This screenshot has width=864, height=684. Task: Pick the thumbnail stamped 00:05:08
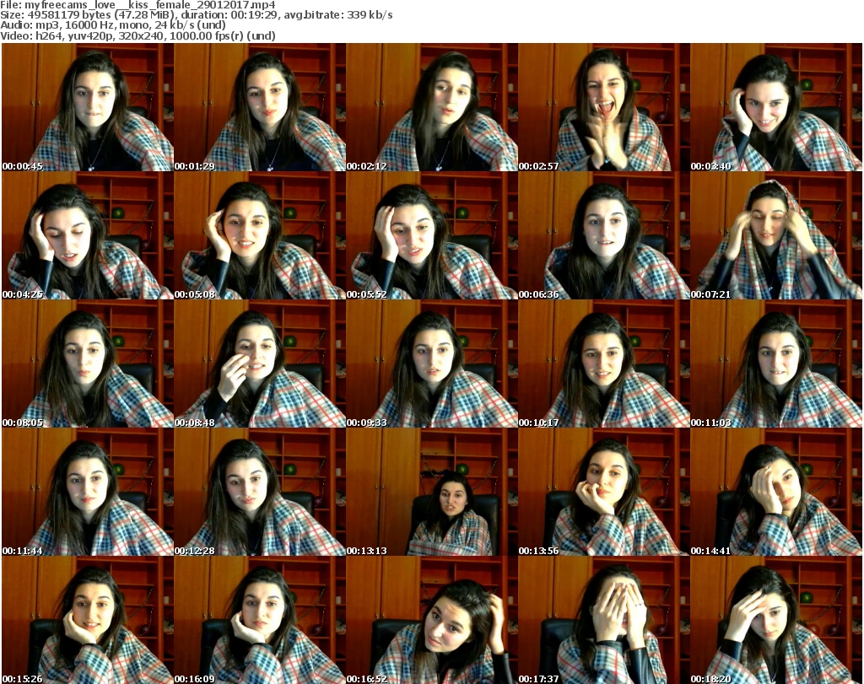tap(260, 235)
